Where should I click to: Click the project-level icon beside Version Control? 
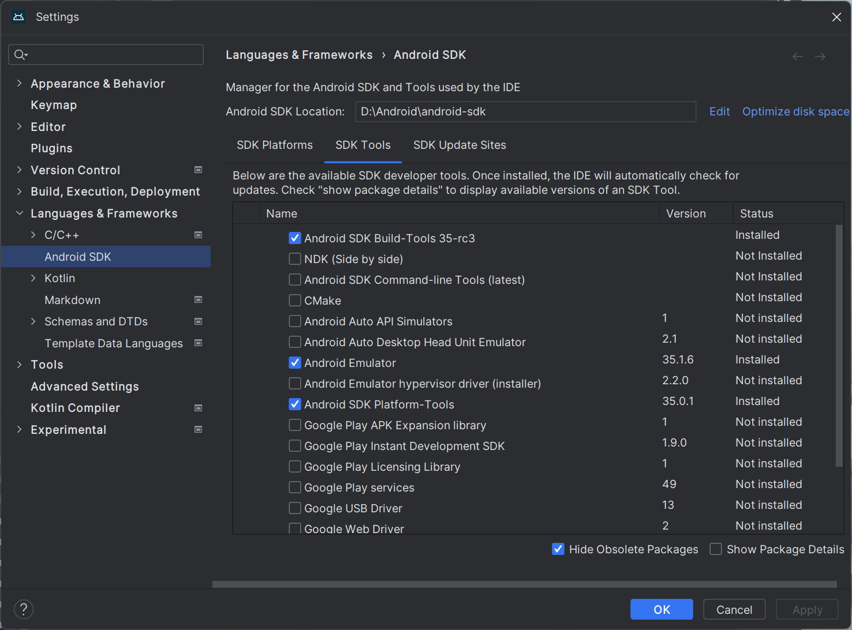199,170
